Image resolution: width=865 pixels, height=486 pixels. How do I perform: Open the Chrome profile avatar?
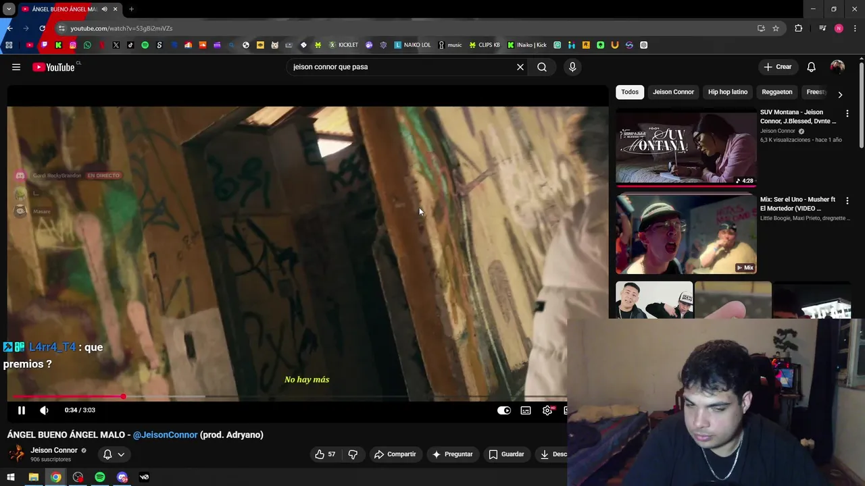point(839,28)
